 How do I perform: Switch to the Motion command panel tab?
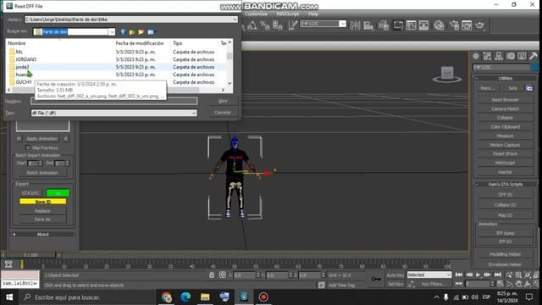click(x=511, y=56)
